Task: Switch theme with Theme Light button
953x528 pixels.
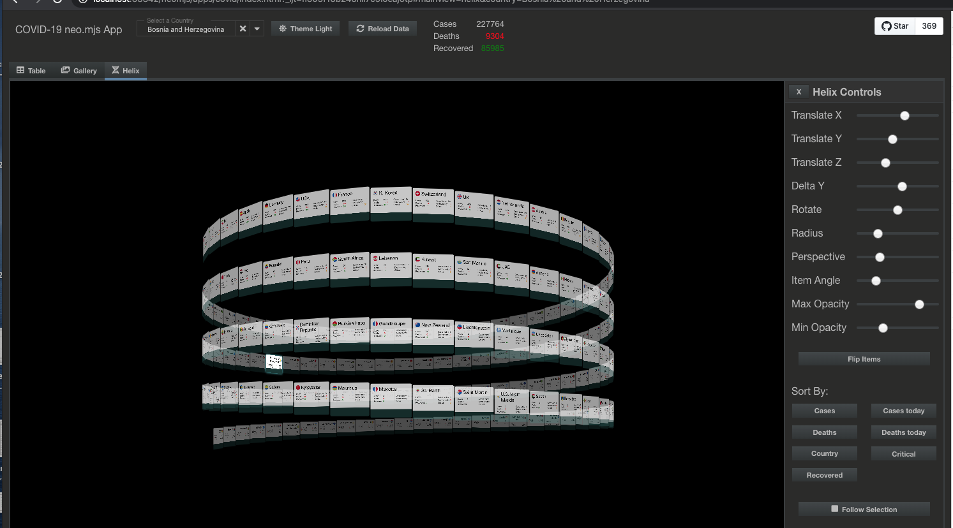Action: (306, 29)
